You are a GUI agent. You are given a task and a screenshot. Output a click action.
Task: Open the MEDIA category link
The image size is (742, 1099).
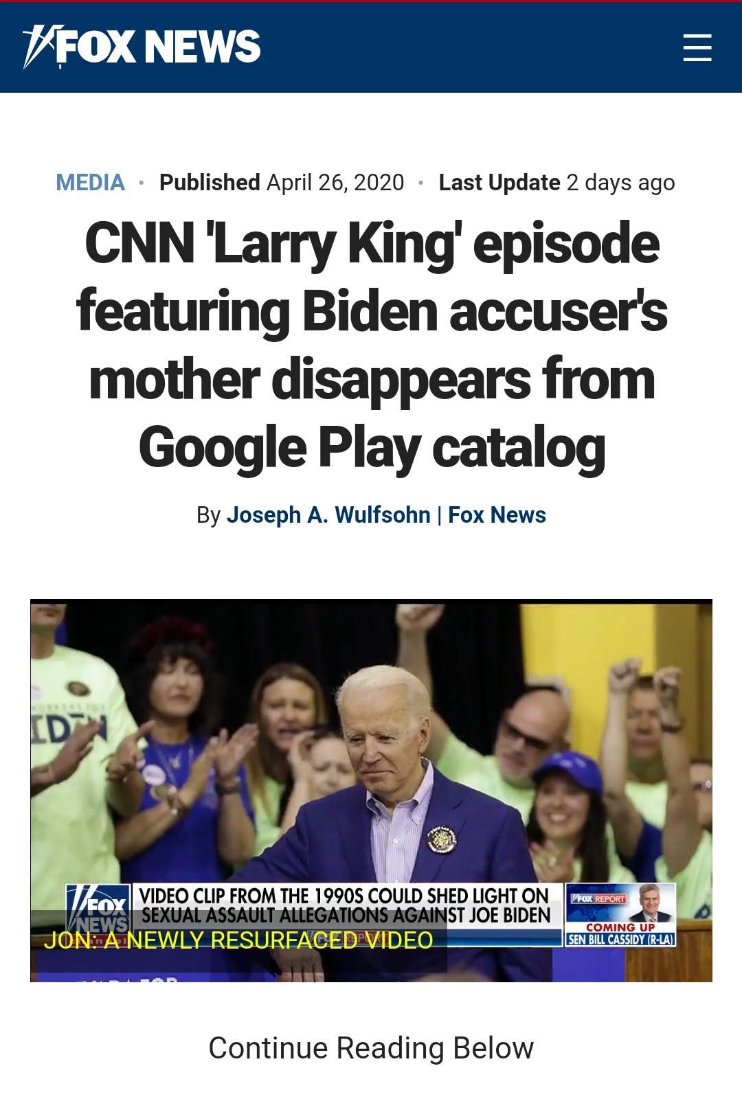[x=90, y=183]
